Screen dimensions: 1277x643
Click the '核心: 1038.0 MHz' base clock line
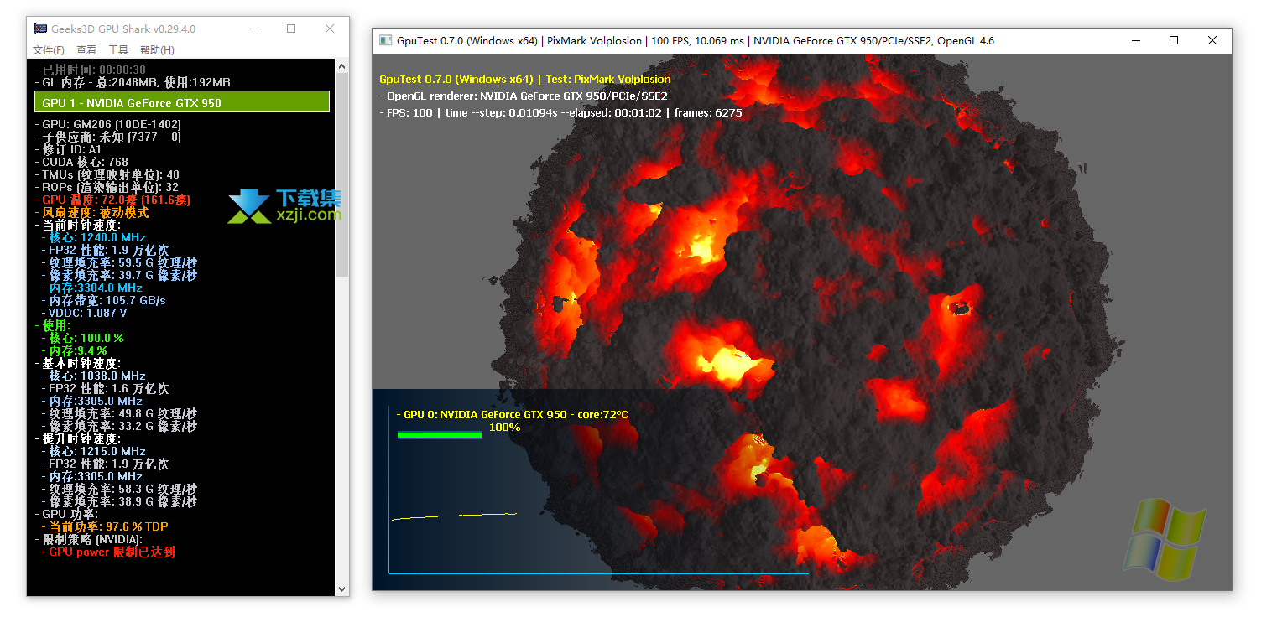[x=93, y=376]
